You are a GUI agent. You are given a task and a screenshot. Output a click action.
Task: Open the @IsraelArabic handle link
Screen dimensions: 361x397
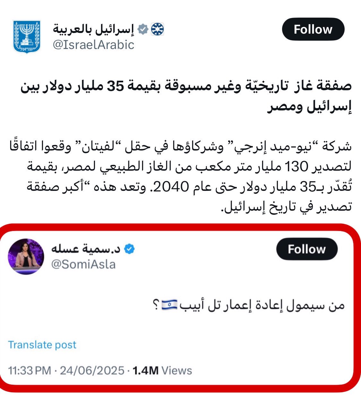[x=93, y=45]
